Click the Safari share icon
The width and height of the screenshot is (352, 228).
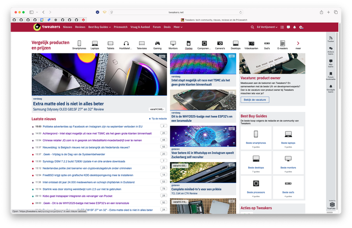click(322, 12)
